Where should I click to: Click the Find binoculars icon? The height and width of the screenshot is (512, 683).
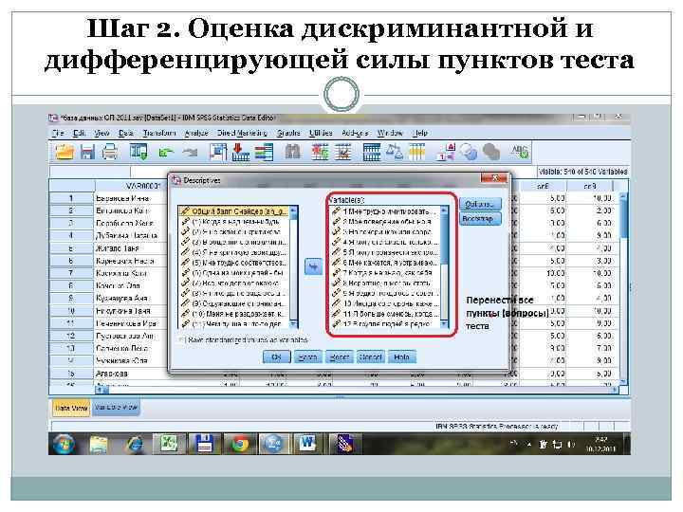click(293, 153)
